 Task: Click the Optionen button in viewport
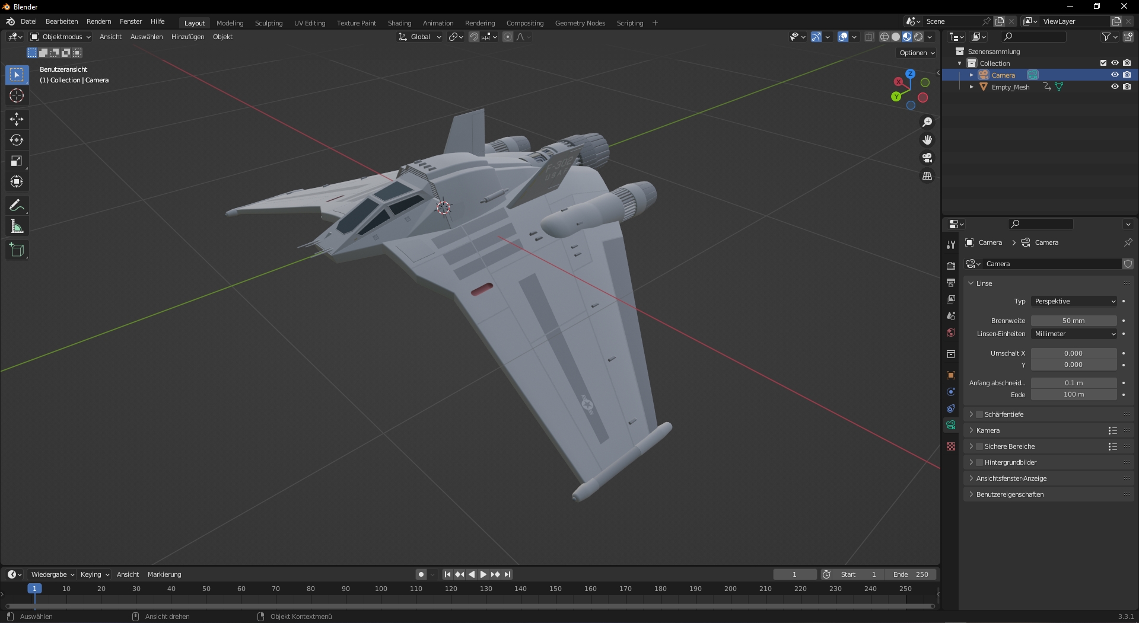pyautogui.click(x=917, y=53)
